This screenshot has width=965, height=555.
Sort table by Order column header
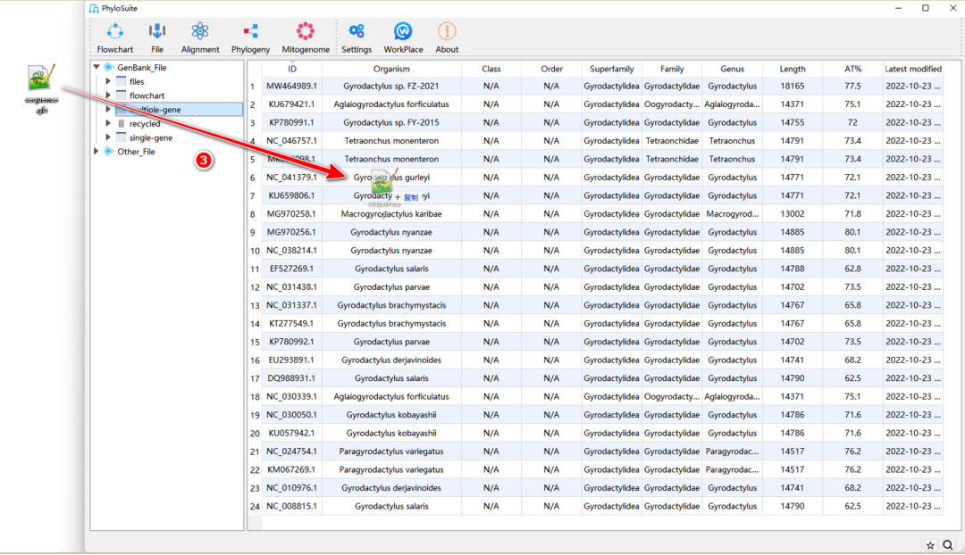551,69
